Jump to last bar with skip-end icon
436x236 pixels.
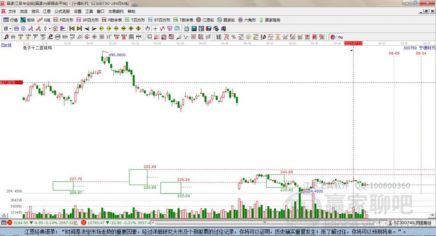(x=79, y=29)
